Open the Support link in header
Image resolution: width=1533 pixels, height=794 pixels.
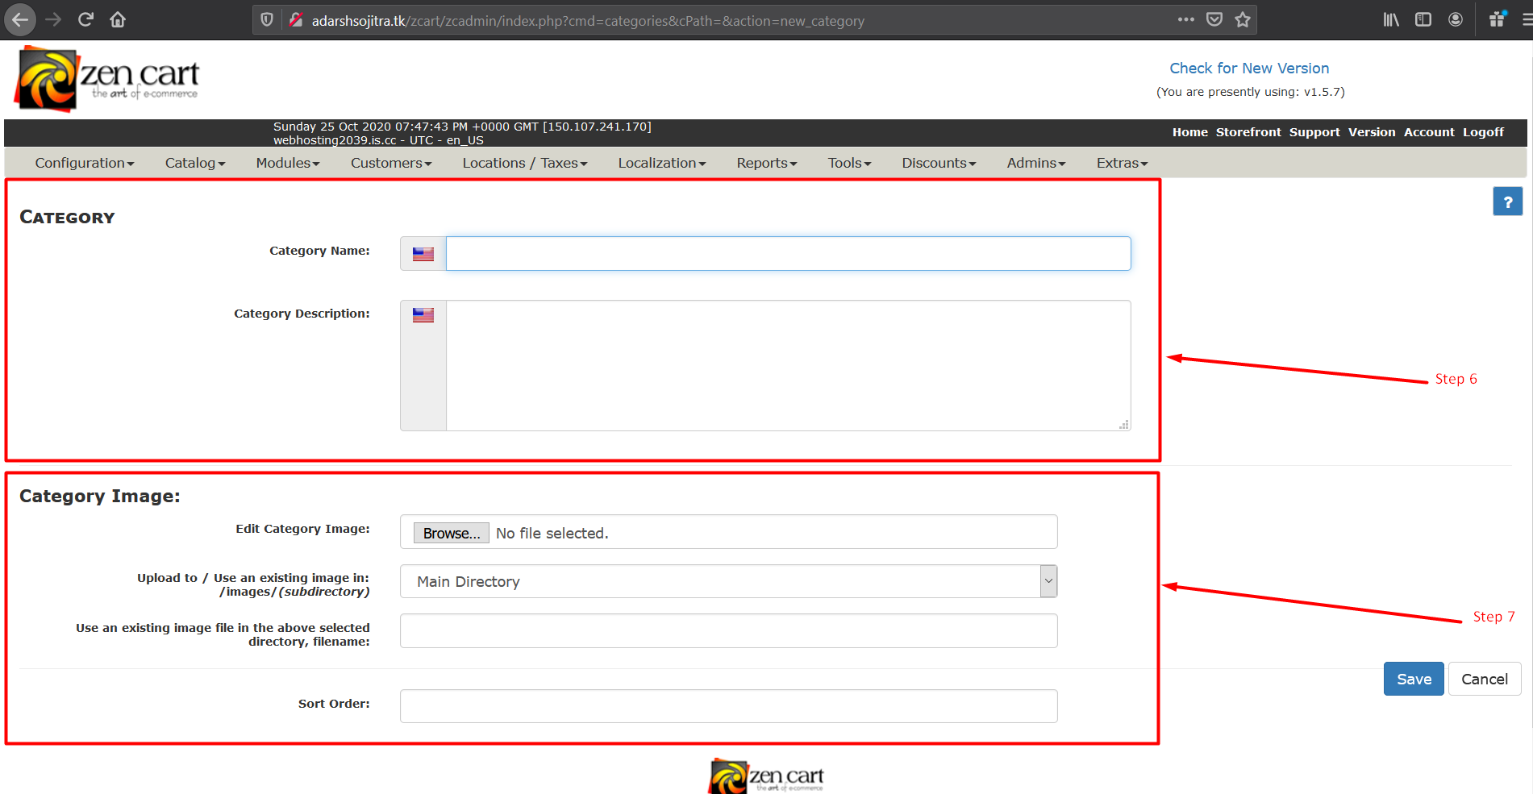pos(1314,132)
